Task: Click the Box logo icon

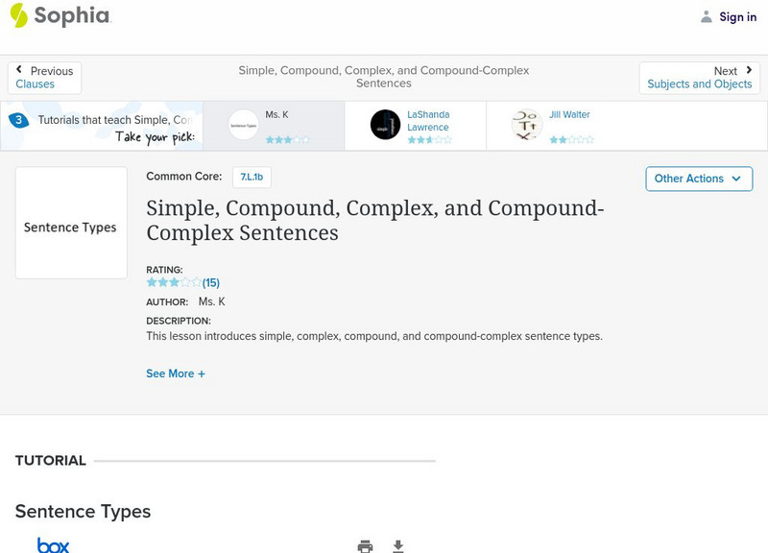Action: [x=53, y=545]
